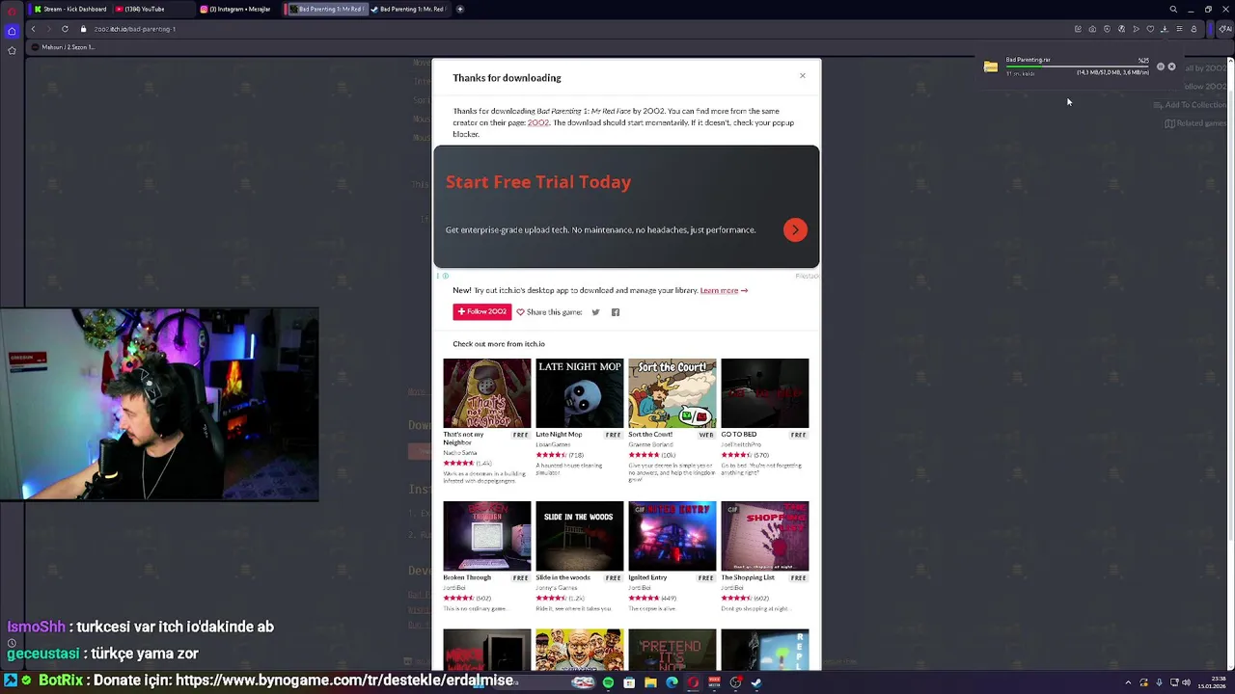
Task: Open Ignited Entry game thumbnail
Action: 672,536
